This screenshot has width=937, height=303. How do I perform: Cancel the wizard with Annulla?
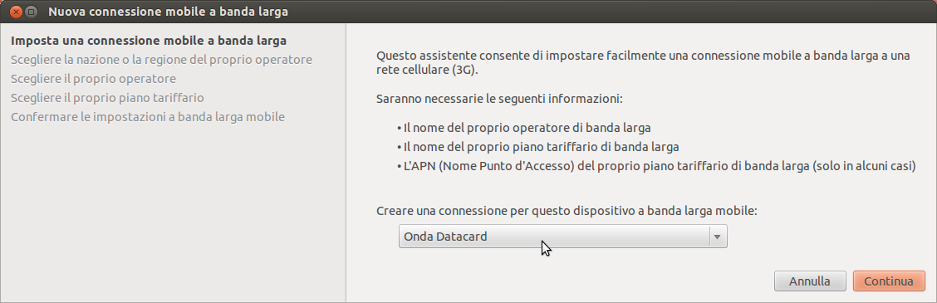[810, 281]
